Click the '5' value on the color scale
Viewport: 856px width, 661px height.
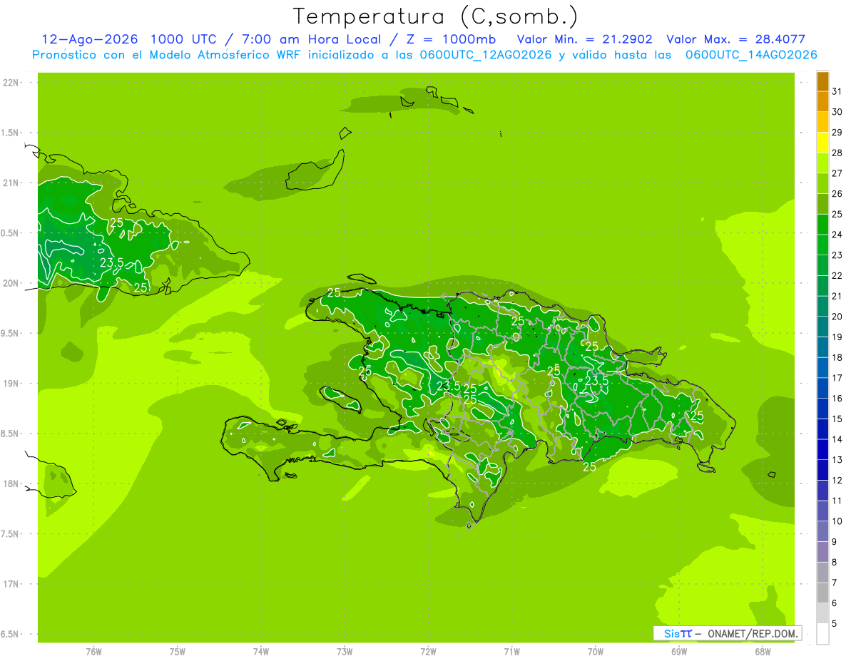pos(835,624)
